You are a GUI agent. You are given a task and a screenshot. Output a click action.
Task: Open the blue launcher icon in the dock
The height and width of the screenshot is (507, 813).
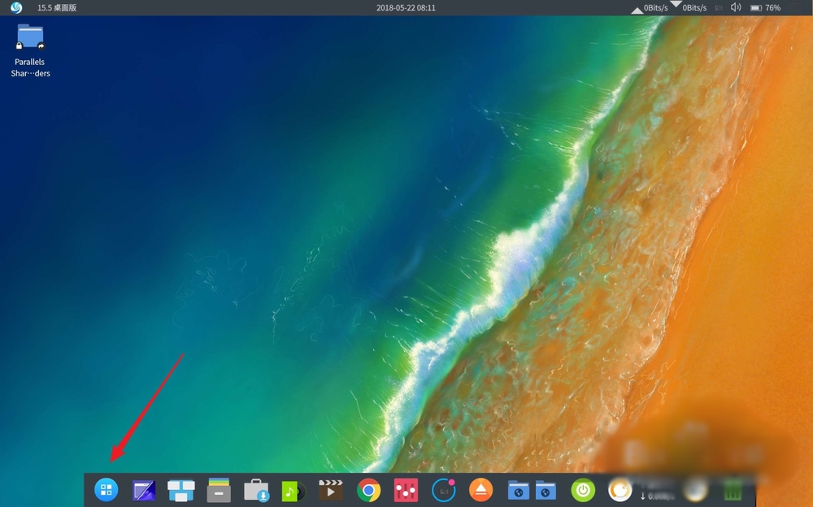[x=107, y=490]
